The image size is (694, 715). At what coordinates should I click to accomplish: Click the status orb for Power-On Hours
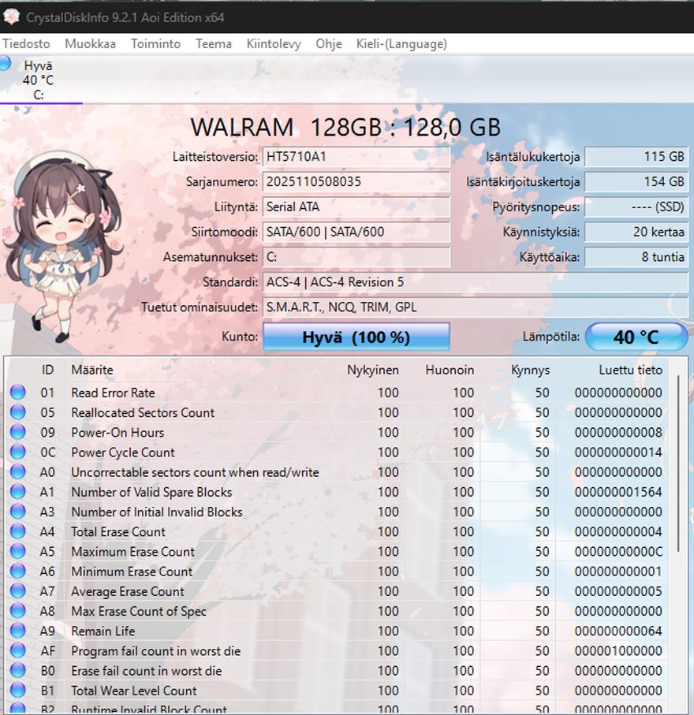(x=18, y=432)
